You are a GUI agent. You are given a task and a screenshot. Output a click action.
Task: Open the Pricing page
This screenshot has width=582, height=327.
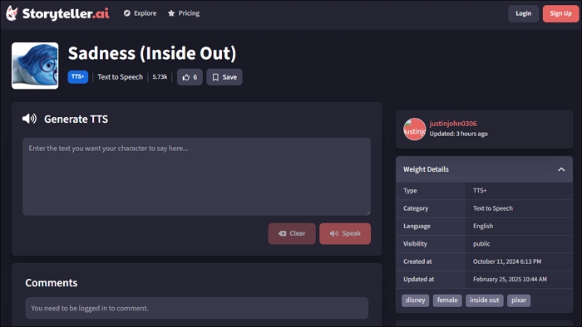[x=184, y=13]
